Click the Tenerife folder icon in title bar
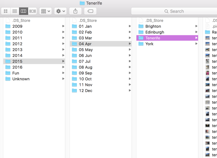This screenshot has height=158, width=217. click(82, 3)
